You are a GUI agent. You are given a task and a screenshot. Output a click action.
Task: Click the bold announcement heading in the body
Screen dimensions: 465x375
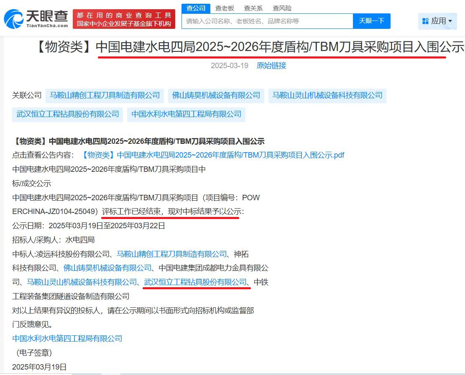[x=138, y=141]
